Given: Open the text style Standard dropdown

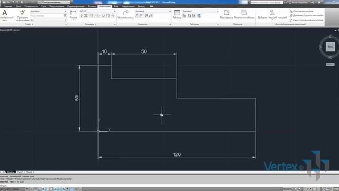Looking at the screenshot, I should click(x=48, y=11).
